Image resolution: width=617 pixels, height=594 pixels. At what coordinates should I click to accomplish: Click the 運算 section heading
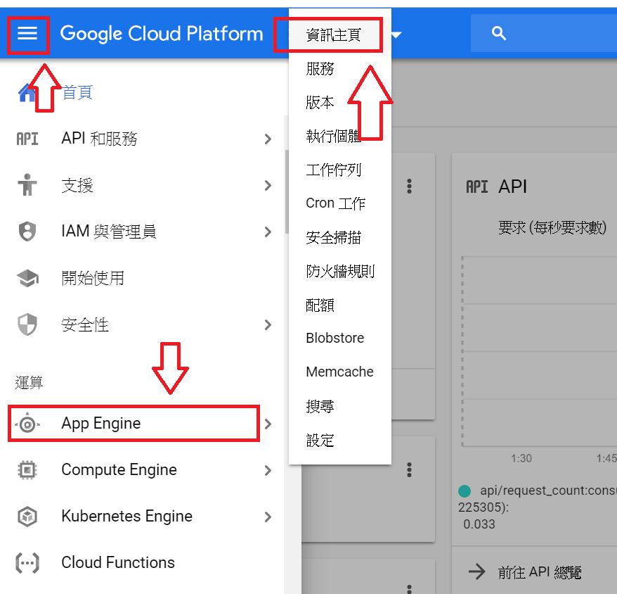tap(29, 382)
